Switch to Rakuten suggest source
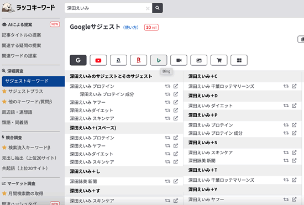Viewport: 304px width, 205px height. pos(138,60)
